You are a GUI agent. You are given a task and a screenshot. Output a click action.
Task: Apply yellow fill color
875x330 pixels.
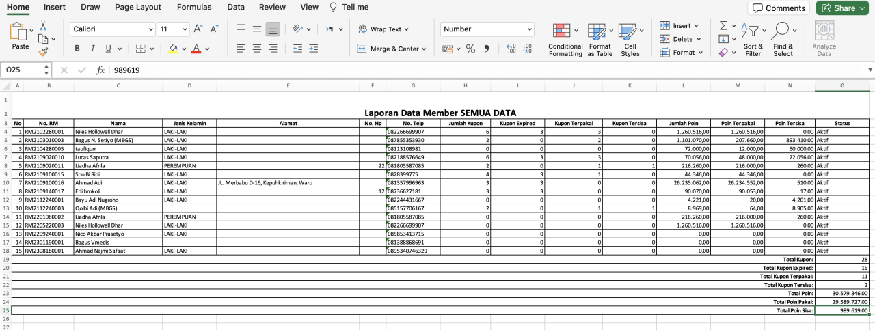(173, 49)
